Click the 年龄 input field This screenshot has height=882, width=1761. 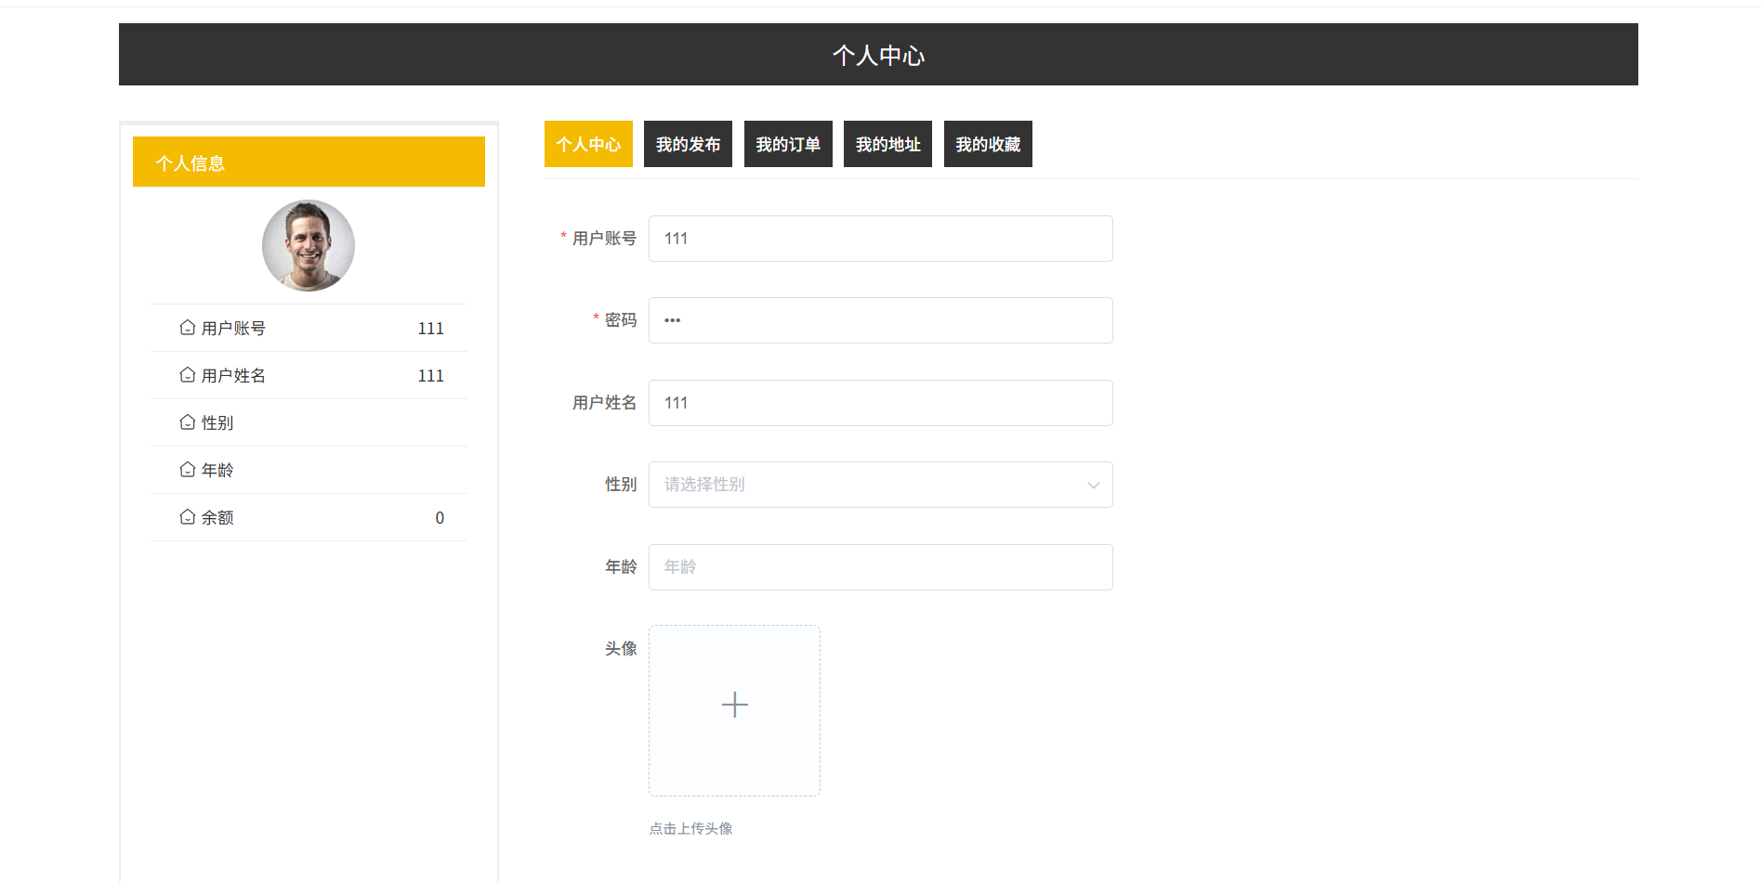[880, 567]
